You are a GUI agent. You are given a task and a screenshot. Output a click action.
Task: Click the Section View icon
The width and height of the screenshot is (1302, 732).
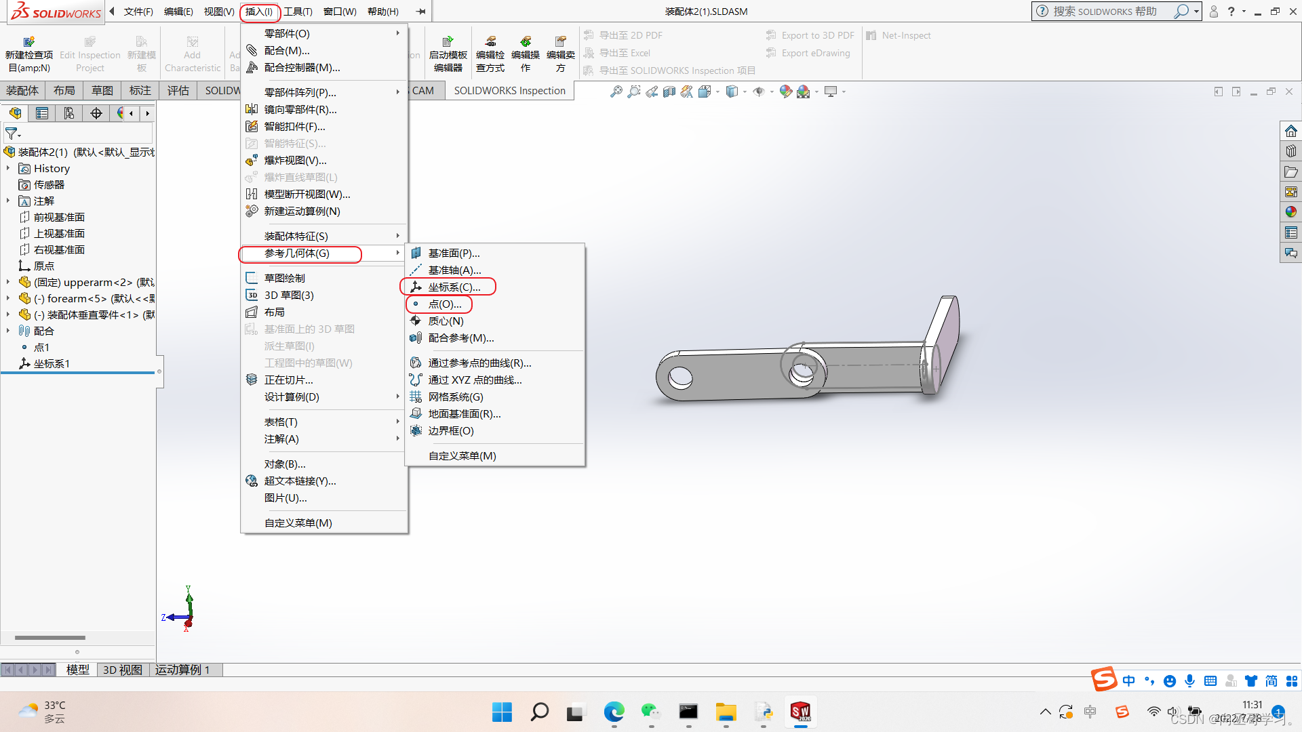click(669, 91)
